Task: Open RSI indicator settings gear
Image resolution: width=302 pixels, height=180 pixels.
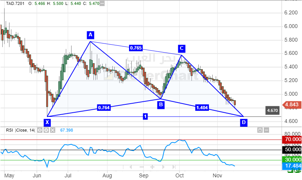Action: point(46,130)
